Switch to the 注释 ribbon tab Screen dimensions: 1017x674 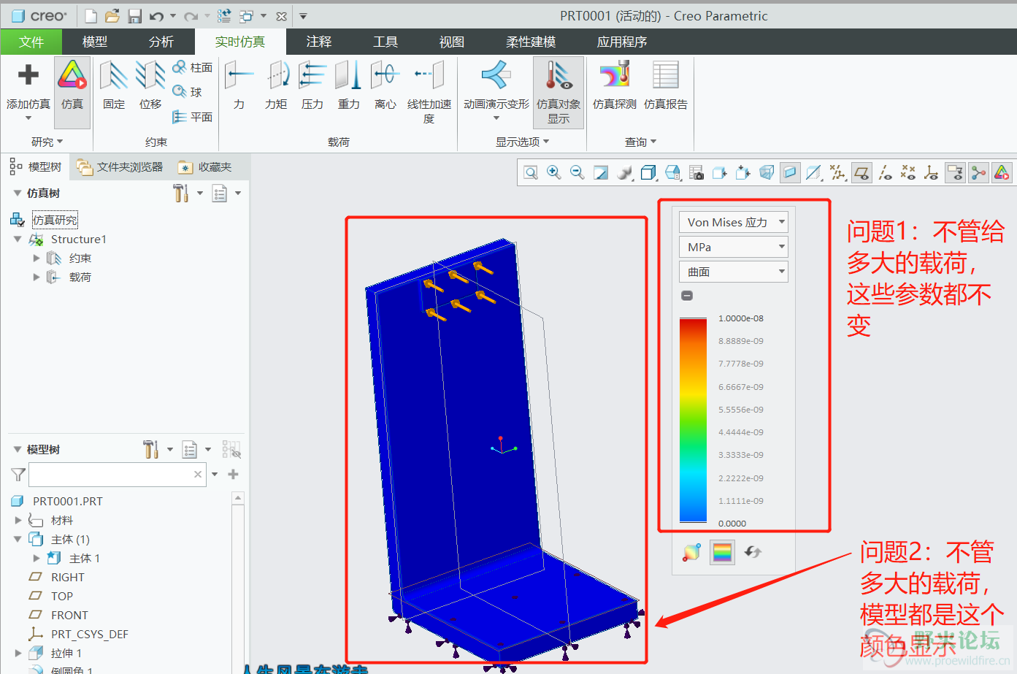click(x=319, y=42)
